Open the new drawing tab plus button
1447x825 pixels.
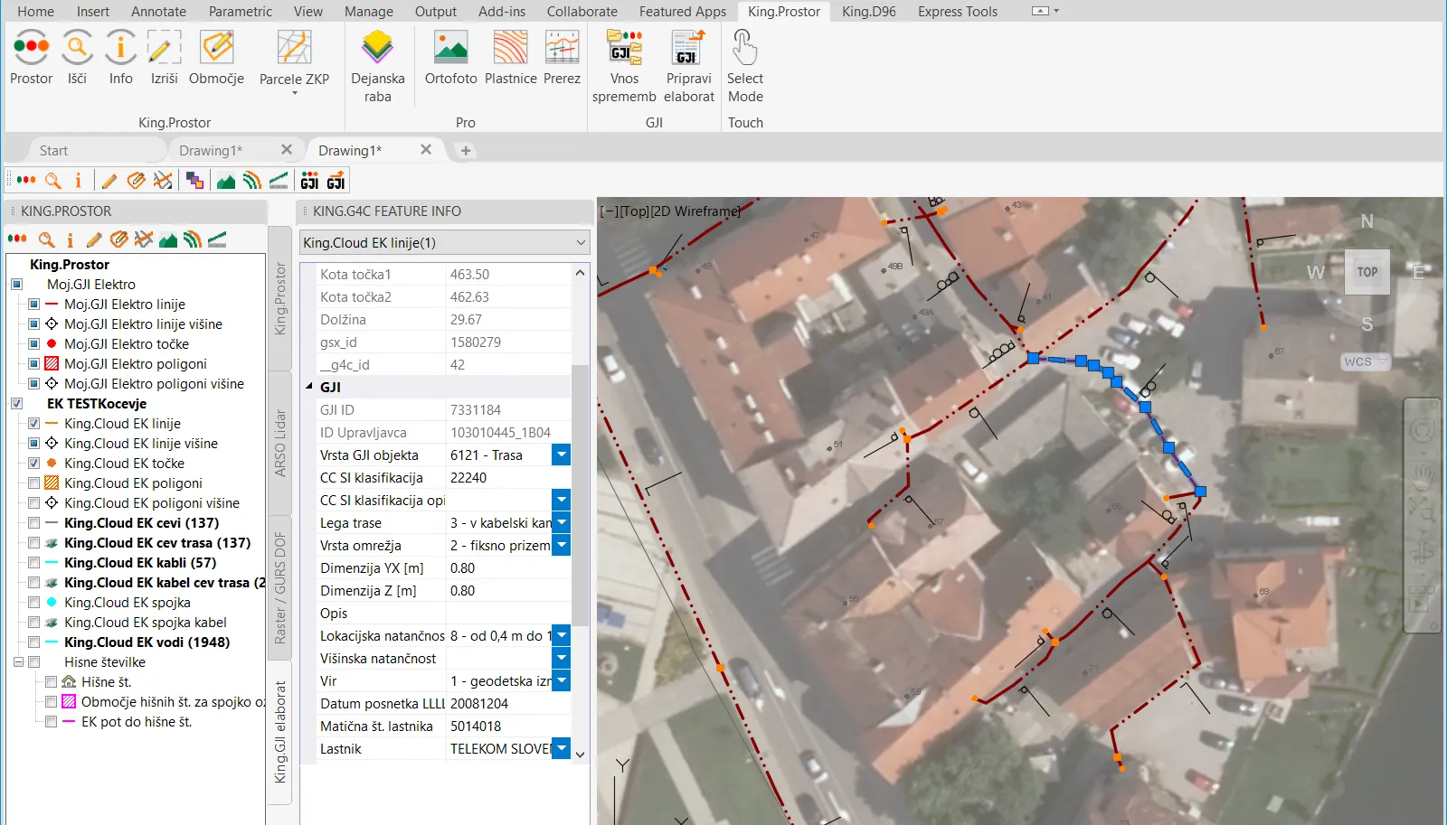pyautogui.click(x=466, y=151)
